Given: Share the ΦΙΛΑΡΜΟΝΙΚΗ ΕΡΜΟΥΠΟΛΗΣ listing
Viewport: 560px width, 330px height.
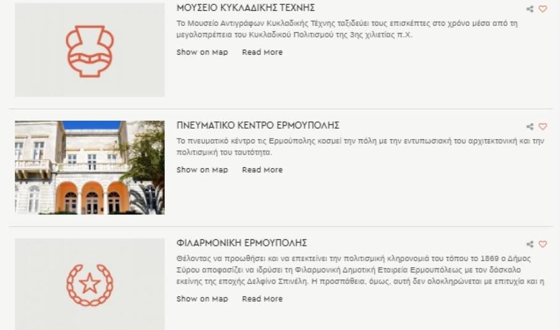Looking at the screenshot, I should (530, 244).
